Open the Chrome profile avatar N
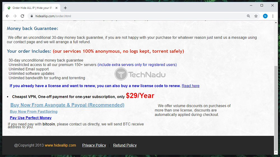 [x=265, y=16]
